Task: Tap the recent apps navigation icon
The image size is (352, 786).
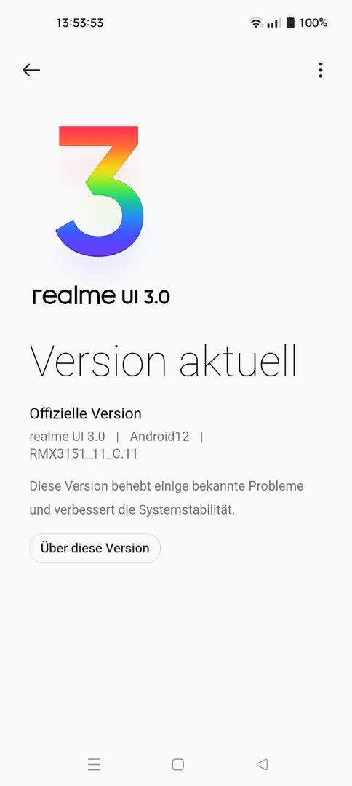Action: coord(94,764)
